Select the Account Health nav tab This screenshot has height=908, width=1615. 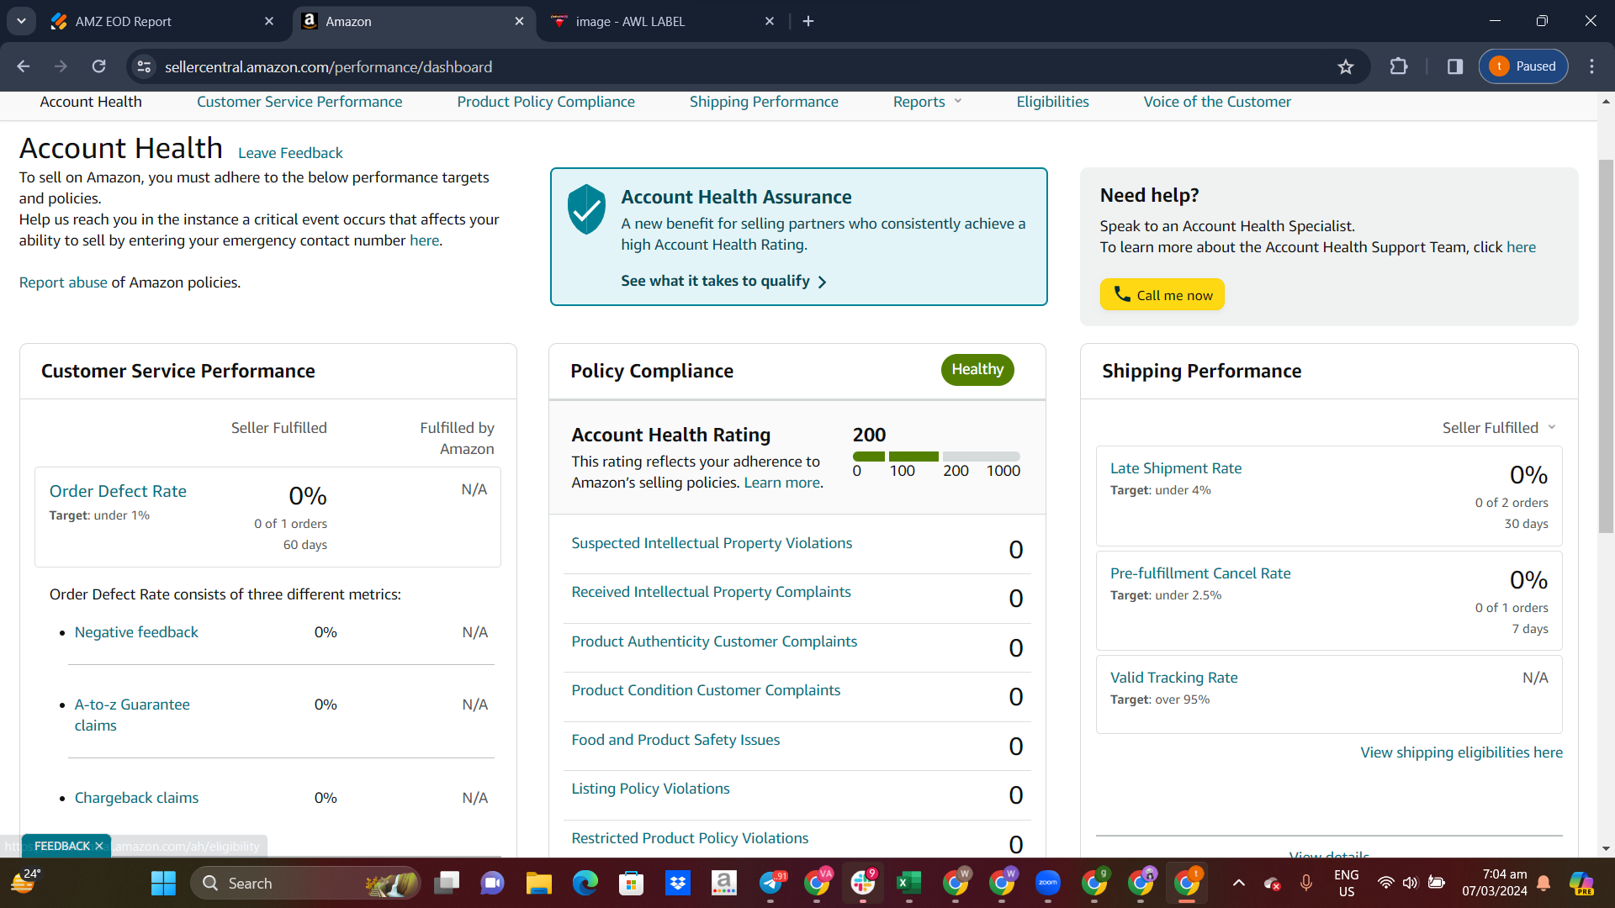tap(91, 102)
